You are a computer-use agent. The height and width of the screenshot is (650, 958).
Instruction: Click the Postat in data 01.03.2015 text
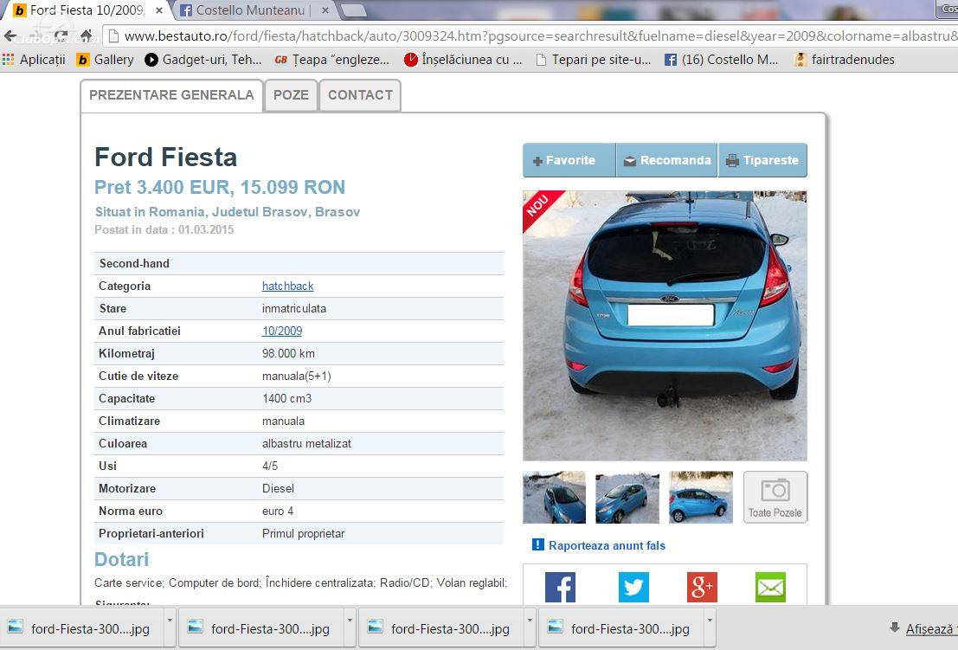coord(164,229)
